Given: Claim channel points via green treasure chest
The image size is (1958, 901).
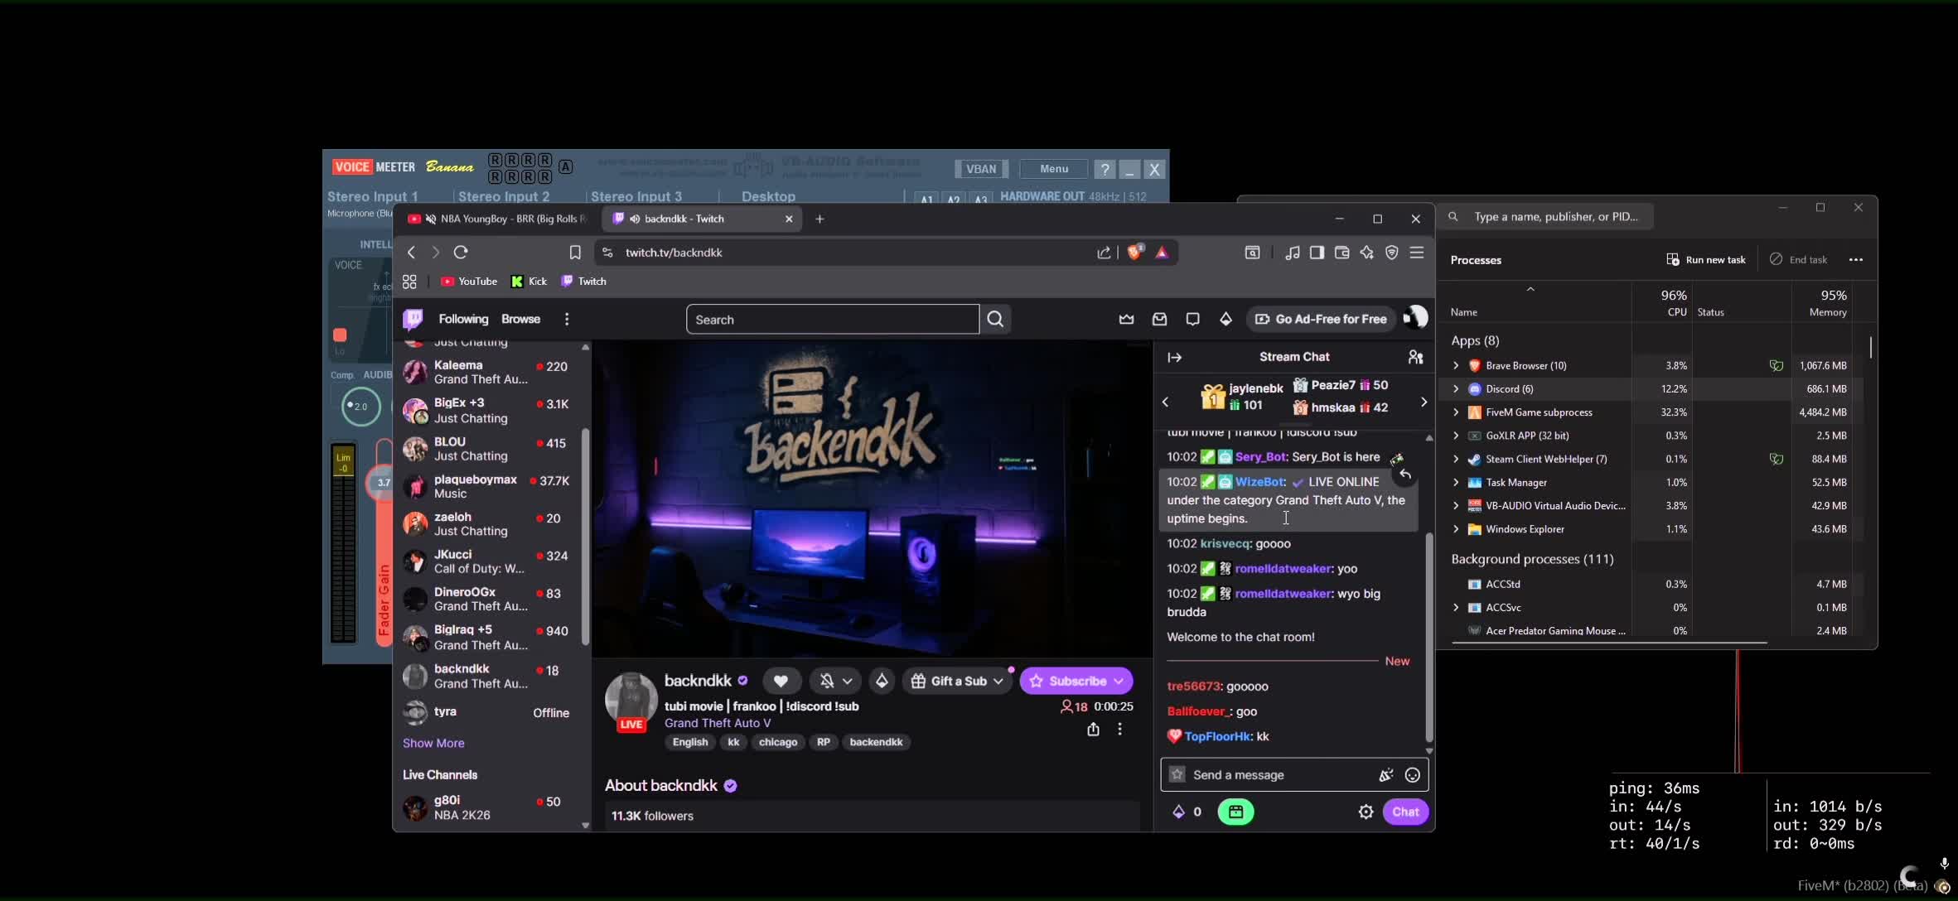Looking at the screenshot, I should (1236, 812).
